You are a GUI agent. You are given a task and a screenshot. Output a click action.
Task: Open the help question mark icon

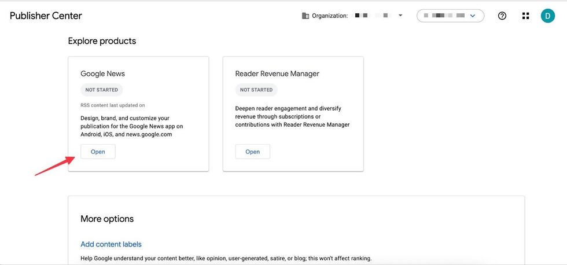pyautogui.click(x=502, y=16)
